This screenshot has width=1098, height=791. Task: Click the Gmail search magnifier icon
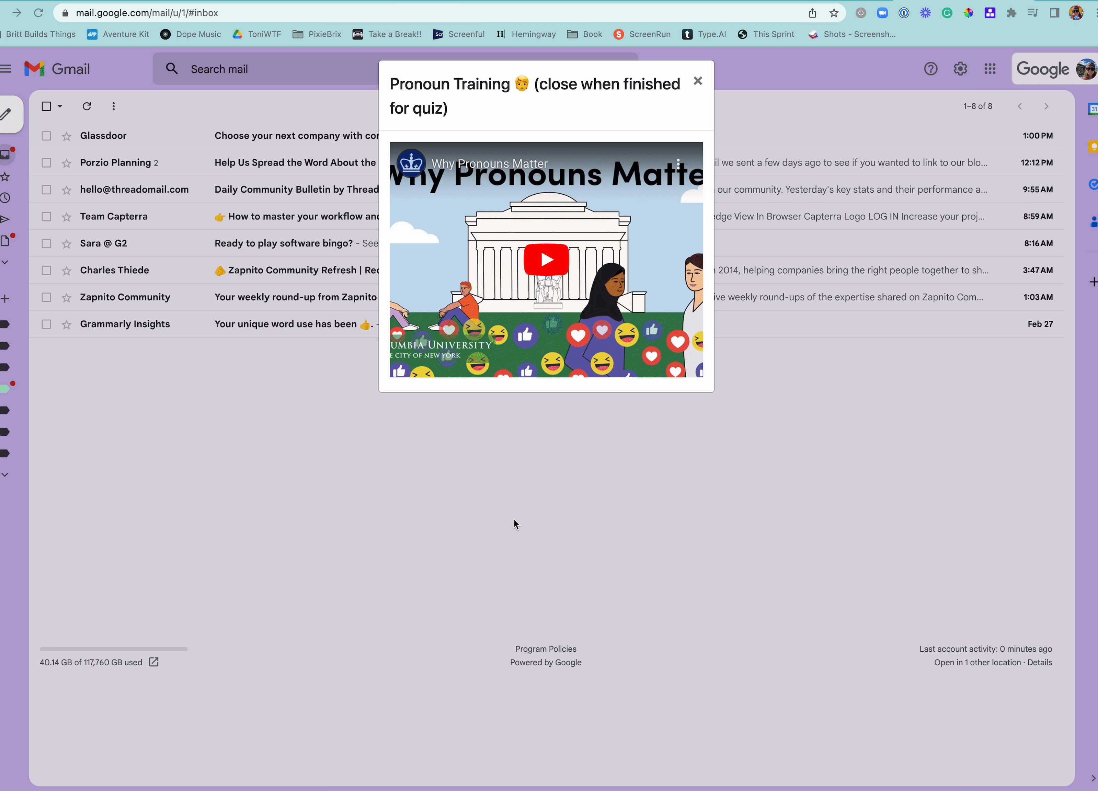click(x=171, y=69)
